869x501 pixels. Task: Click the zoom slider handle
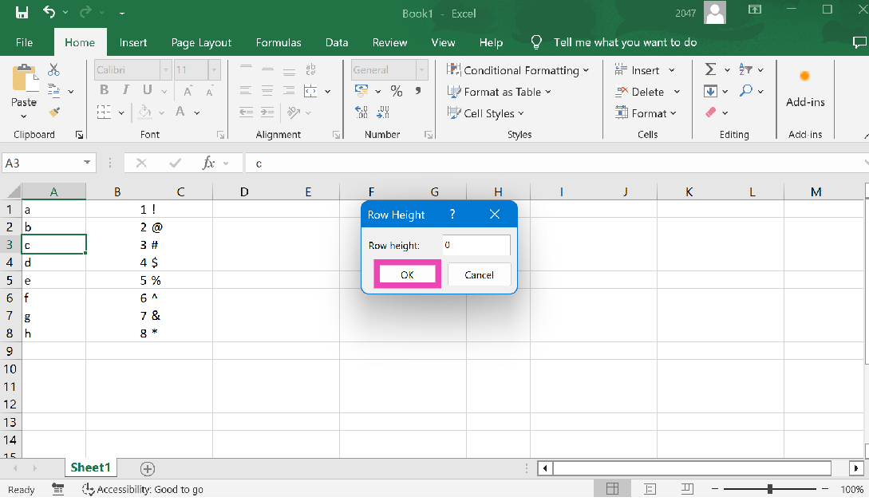(769, 489)
